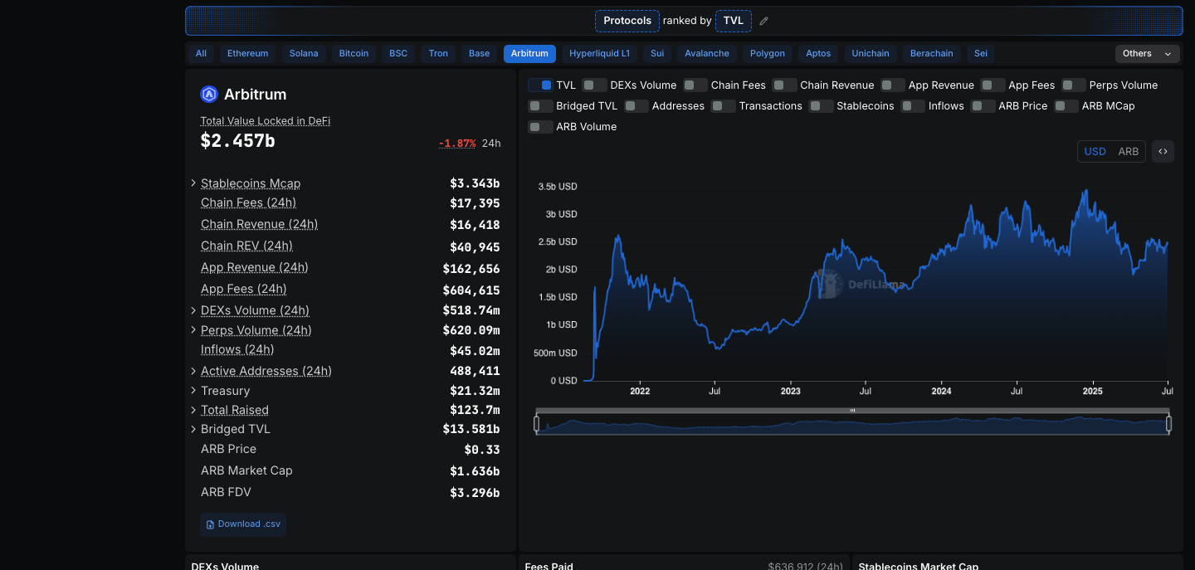
Task: Show chart values in USD
Action: pos(1095,152)
